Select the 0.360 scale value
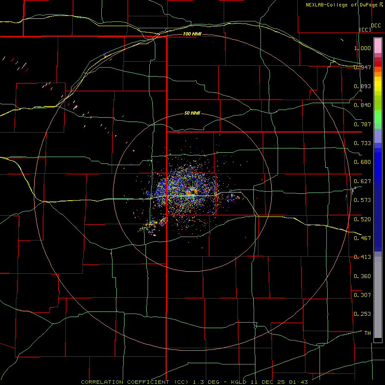The width and height of the screenshot is (385, 385). point(362,276)
